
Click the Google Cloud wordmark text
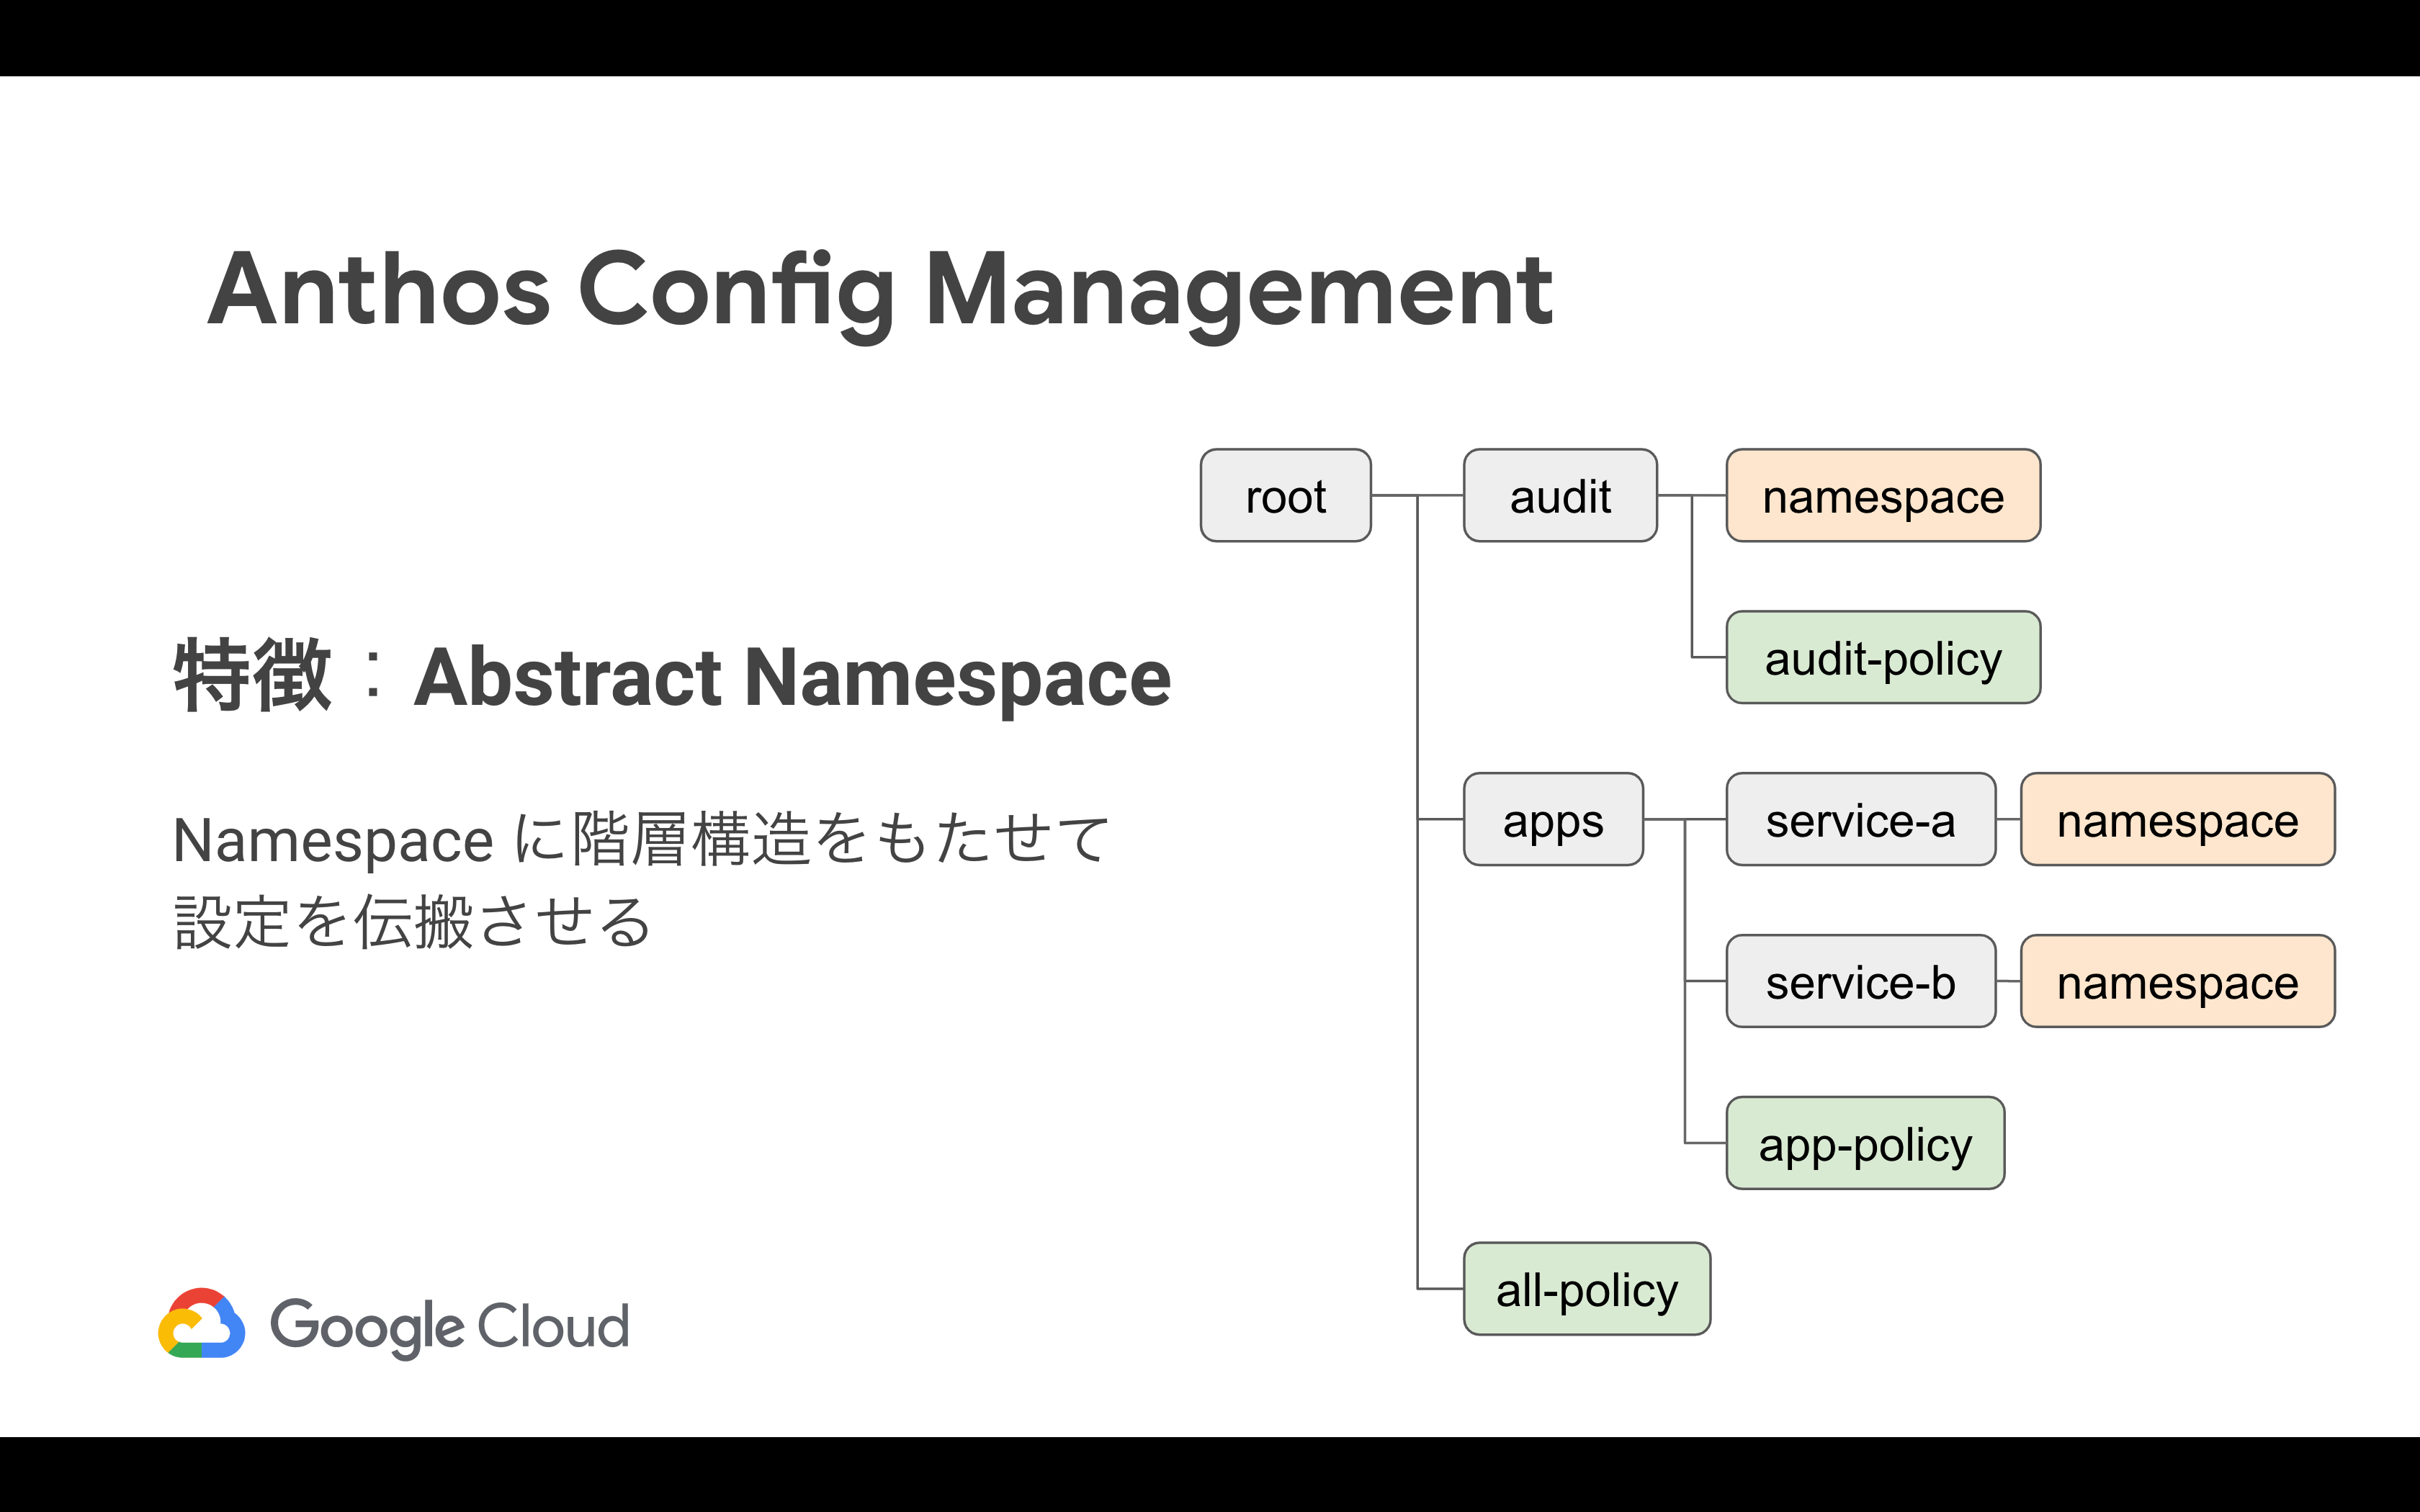click(x=450, y=1326)
